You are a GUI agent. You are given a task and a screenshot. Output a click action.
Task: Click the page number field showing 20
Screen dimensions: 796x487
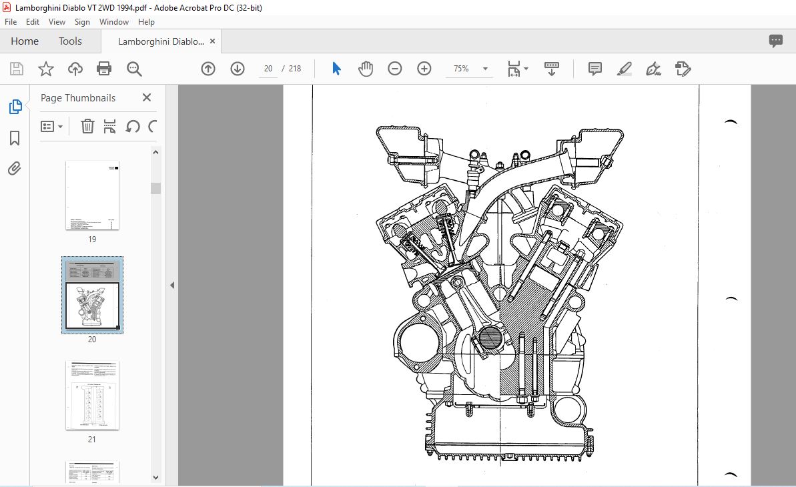[x=268, y=69]
